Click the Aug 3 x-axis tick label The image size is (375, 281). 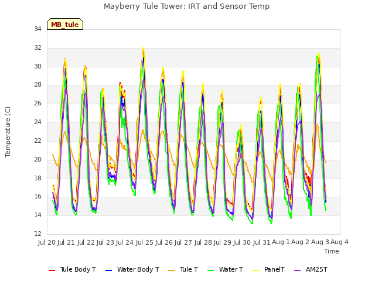point(320,242)
